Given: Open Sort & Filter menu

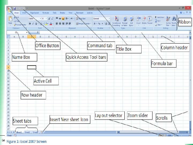Looking at the screenshot, I should [168, 21].
